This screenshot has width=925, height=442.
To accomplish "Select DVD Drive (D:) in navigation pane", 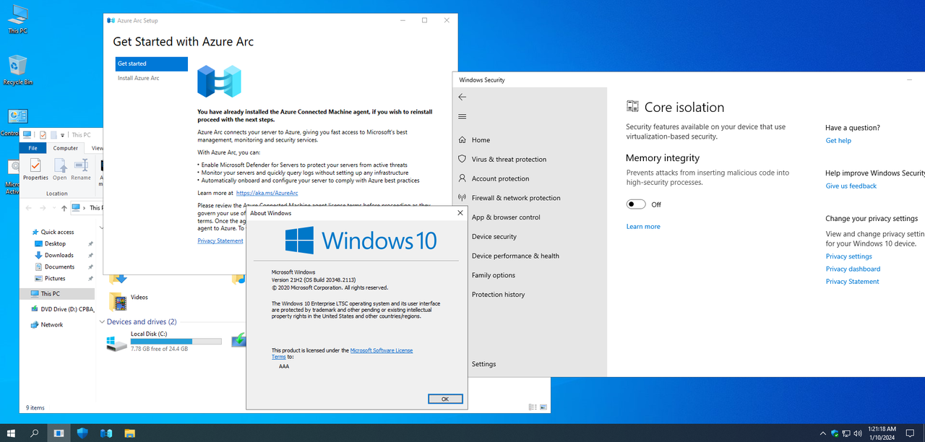I will click(x=62, y=309).
